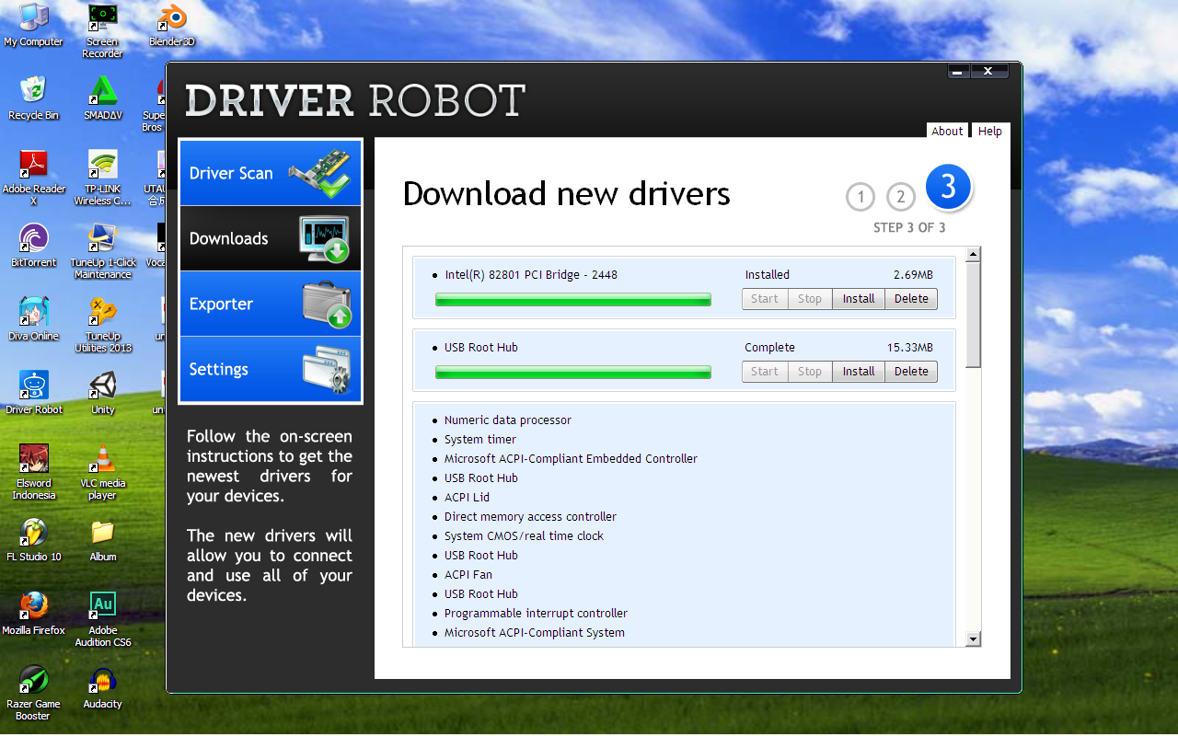The image size is (1178, 736).
Task: Open the FL Studio 10 shortcut
Action: (x=33, y=540)
